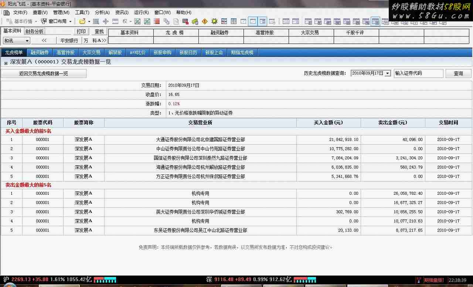This screenshot has height=287, width=473.
Task: Switch to the A+H比价 tab
Action: pos(137,52)
